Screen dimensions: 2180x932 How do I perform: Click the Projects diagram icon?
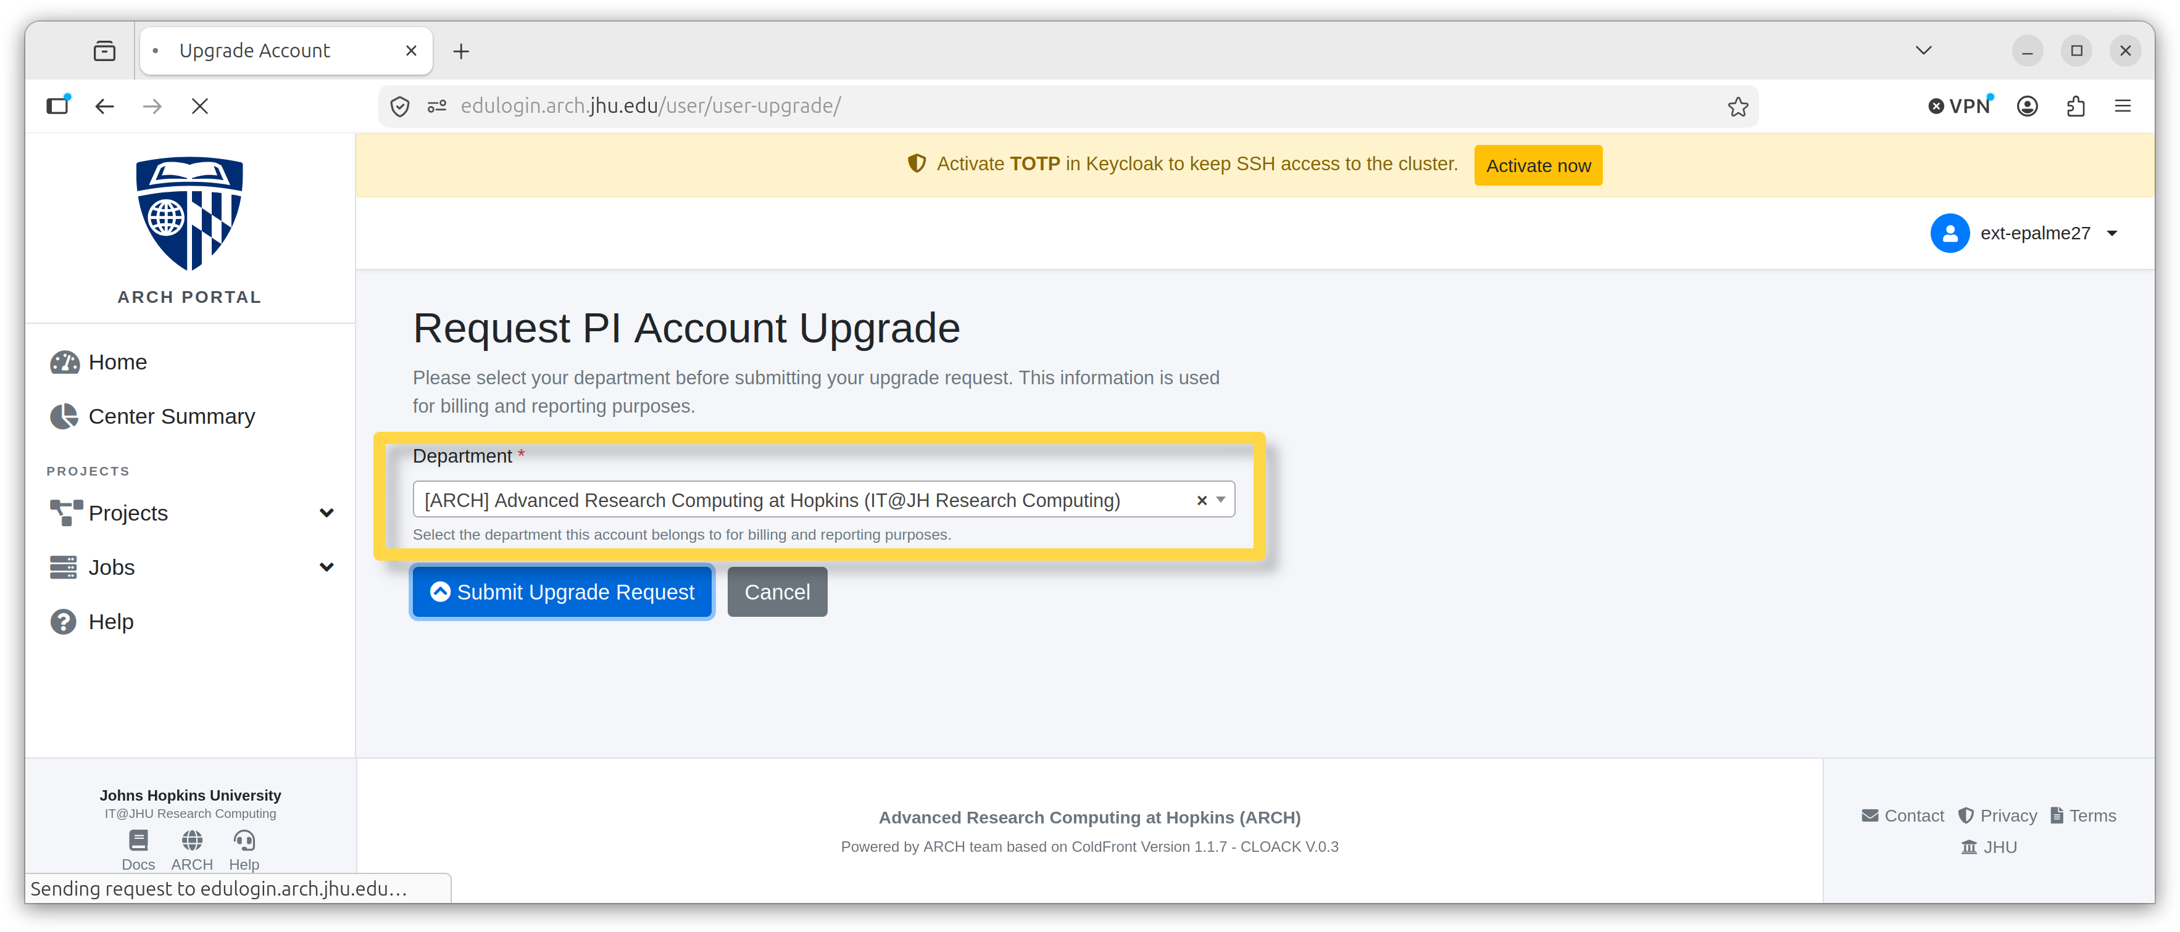coord(66,513)
